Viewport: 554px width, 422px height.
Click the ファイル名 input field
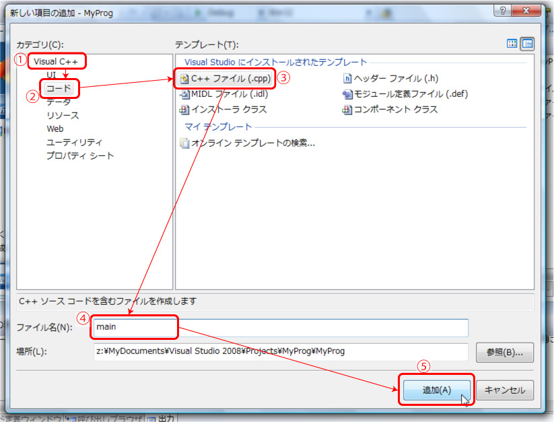point(280,327)
